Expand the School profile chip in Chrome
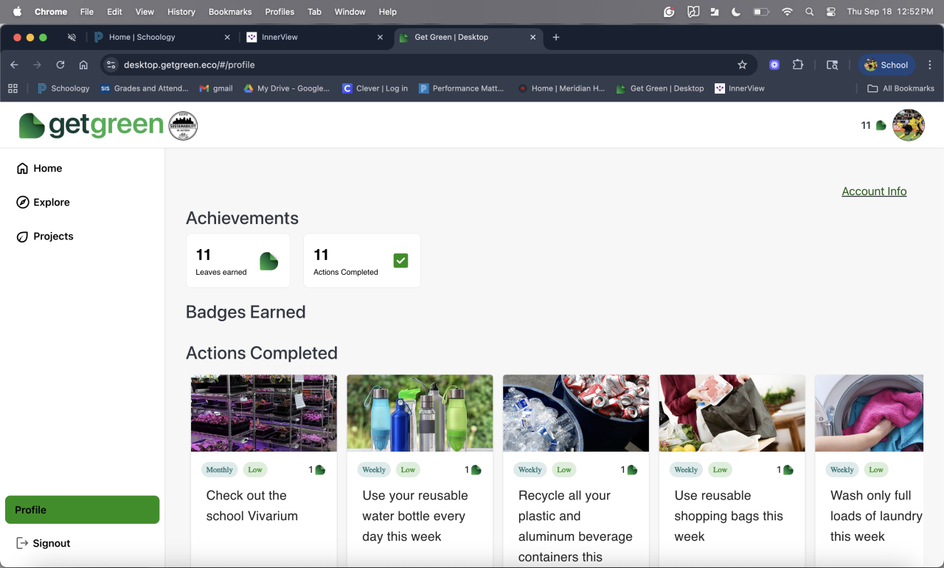The height and width of the screenshot is (568, 944). coord(886,65)
